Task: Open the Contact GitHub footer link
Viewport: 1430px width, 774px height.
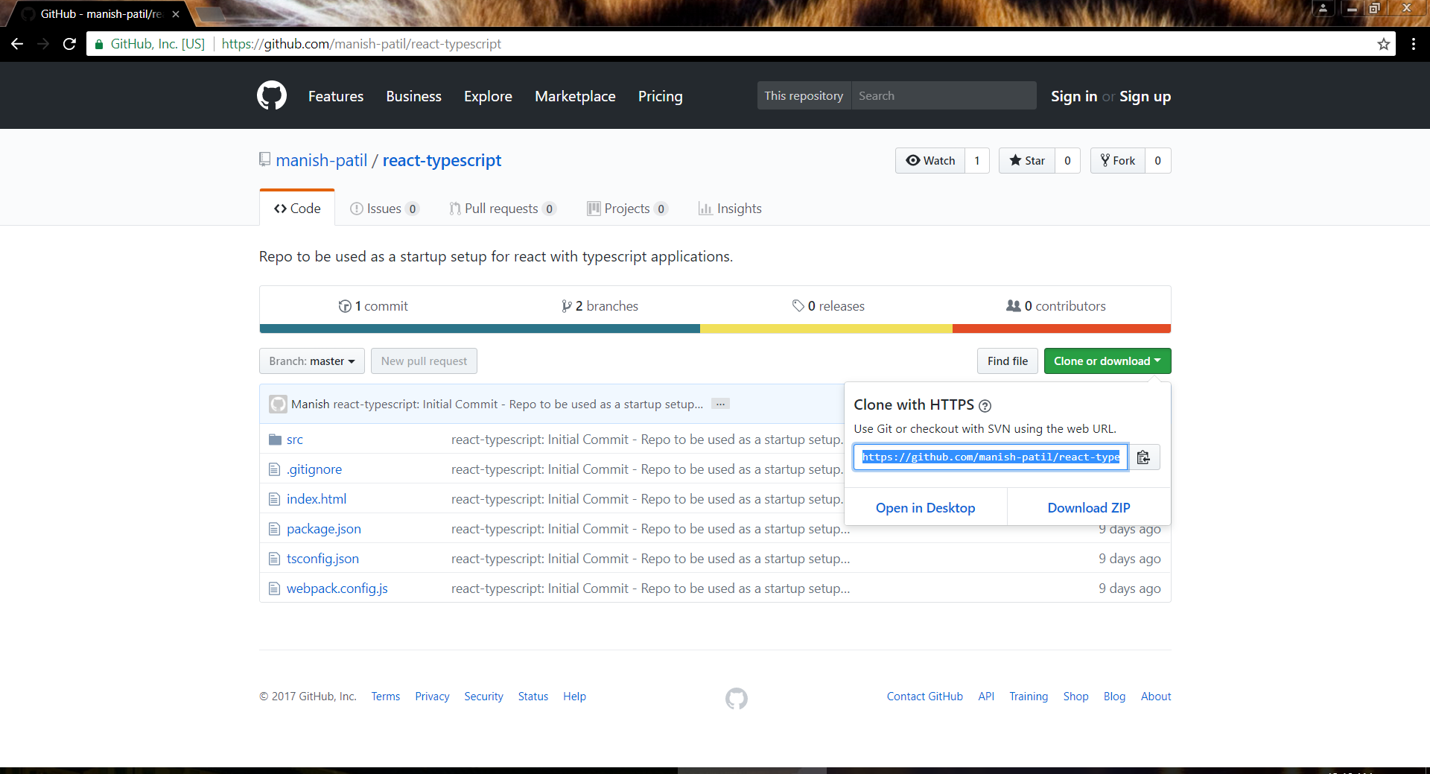Action: coord(924,697)
